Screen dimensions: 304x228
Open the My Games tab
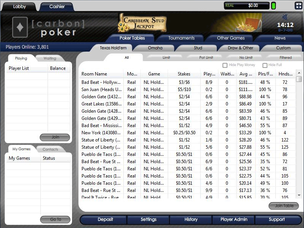pos(21,149)
